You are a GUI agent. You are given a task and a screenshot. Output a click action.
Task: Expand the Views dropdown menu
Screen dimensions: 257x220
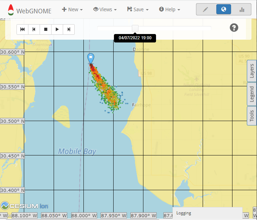[105, 9]
